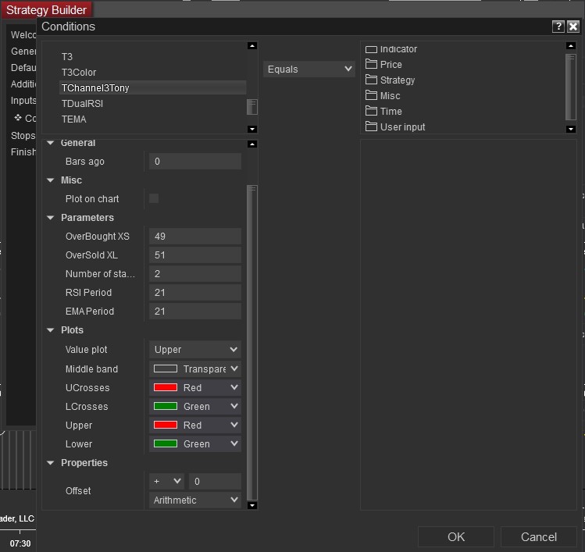The height and width of the screenshot is (552, 585).
Task: Open the Lower color dropdown
Action: tap(195, 443)
